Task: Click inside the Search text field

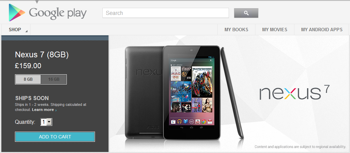Action: pyautogui.click(x=166, y=13)
